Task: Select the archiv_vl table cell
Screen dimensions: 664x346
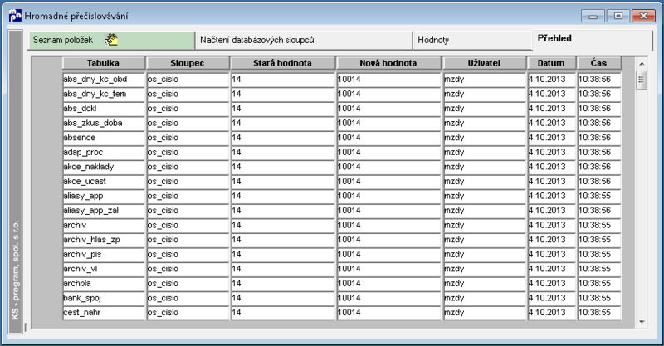Action: tap(104, 269)
